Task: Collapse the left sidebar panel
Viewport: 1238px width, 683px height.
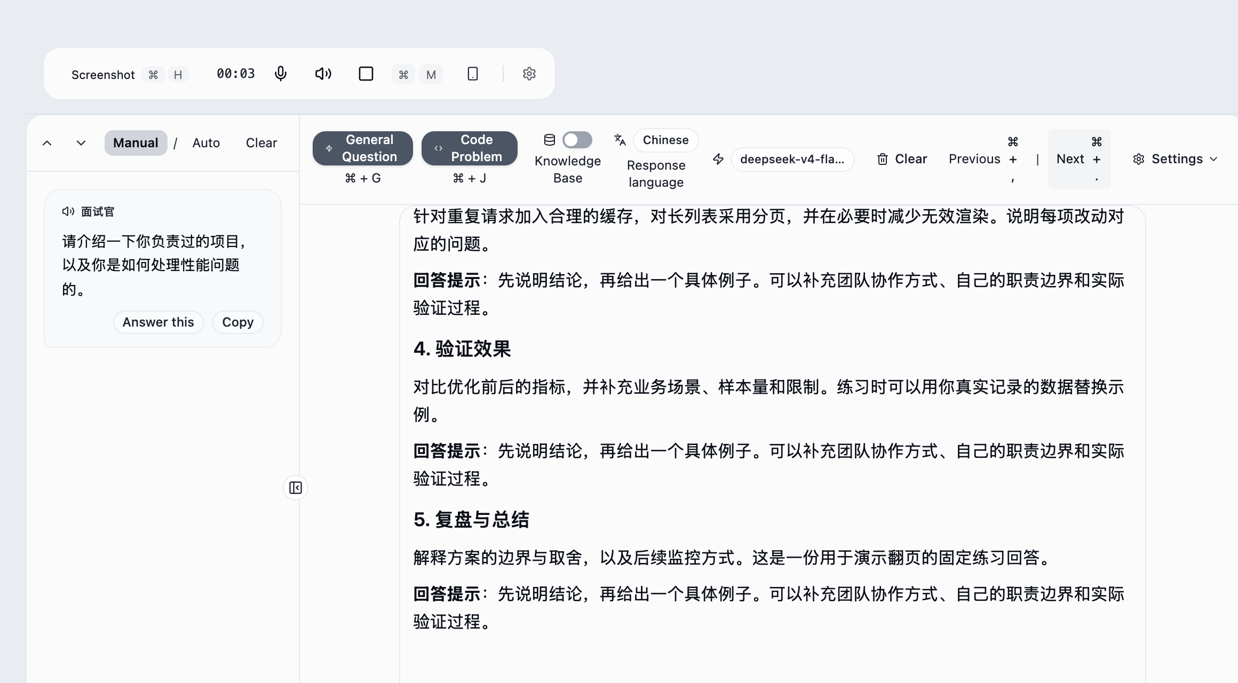Action: tap(296, 488)
